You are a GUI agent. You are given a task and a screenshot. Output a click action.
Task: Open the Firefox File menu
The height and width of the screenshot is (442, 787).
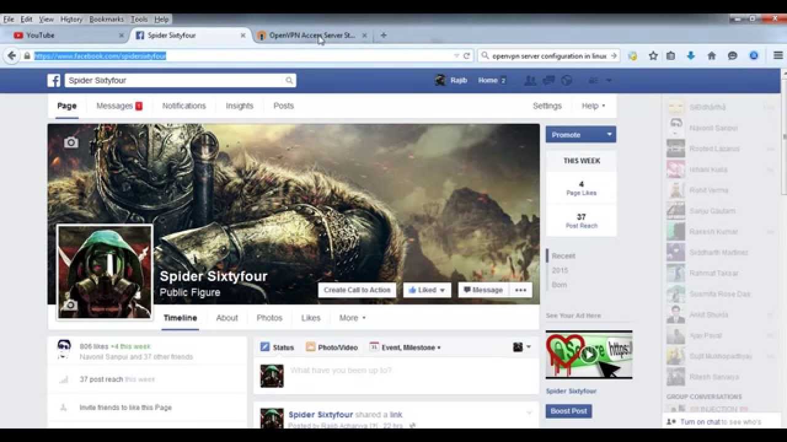point(9,20)
